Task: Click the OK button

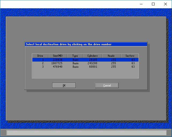Action: point(64,85)
